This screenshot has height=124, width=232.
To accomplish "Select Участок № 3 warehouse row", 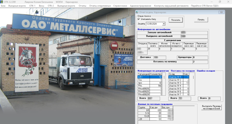I will point(179,83).
